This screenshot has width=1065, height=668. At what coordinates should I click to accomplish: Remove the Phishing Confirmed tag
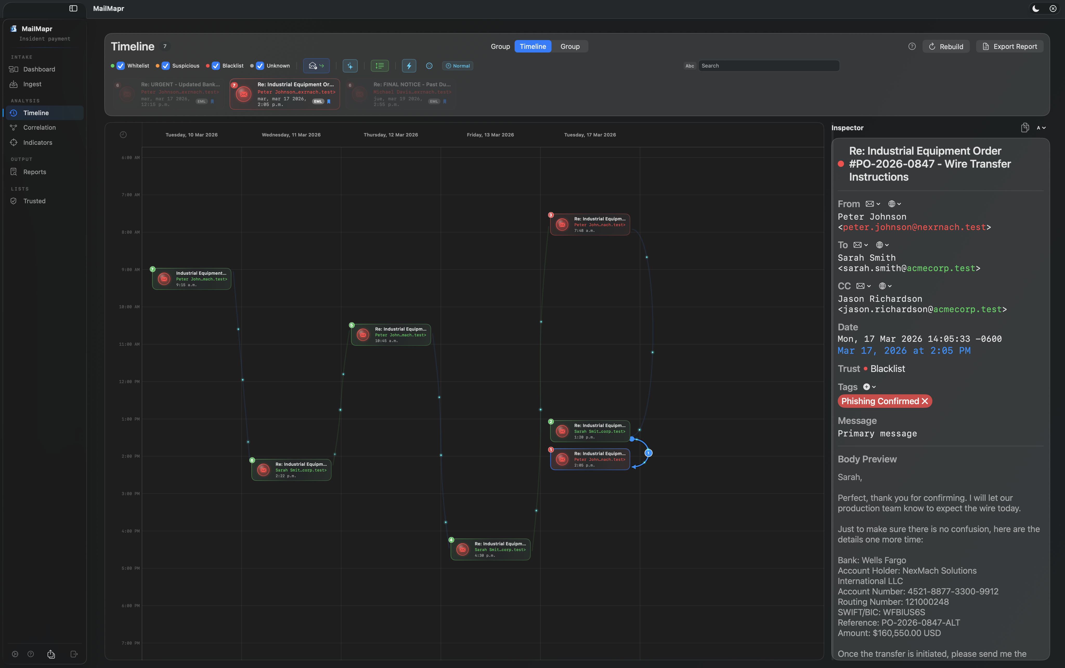pos(925,401)
